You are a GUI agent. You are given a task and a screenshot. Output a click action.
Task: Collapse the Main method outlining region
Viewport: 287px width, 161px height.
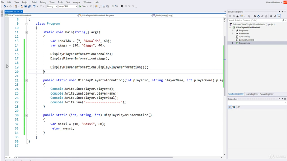[x=27, y=32]
